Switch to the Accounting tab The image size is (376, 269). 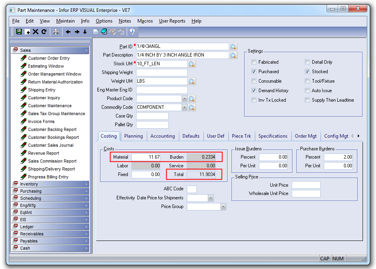(163, 136)
